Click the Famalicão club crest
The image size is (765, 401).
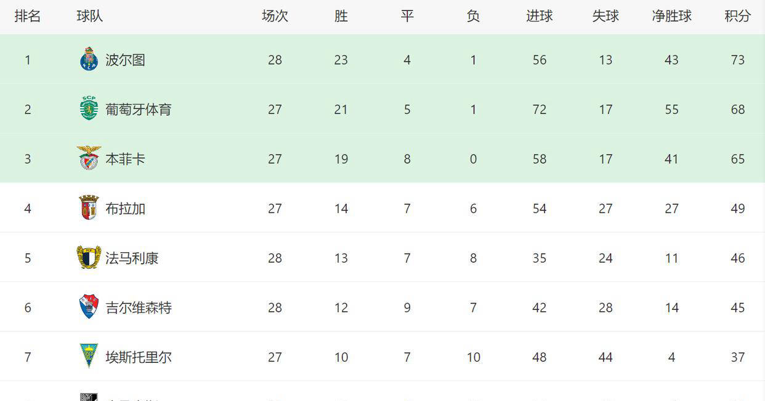tap(89, 258)
